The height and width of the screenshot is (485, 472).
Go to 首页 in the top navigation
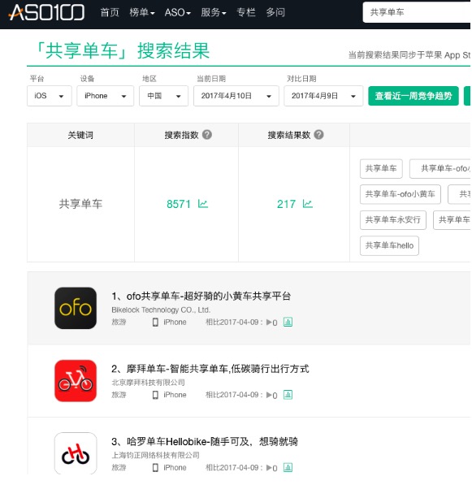110,12
